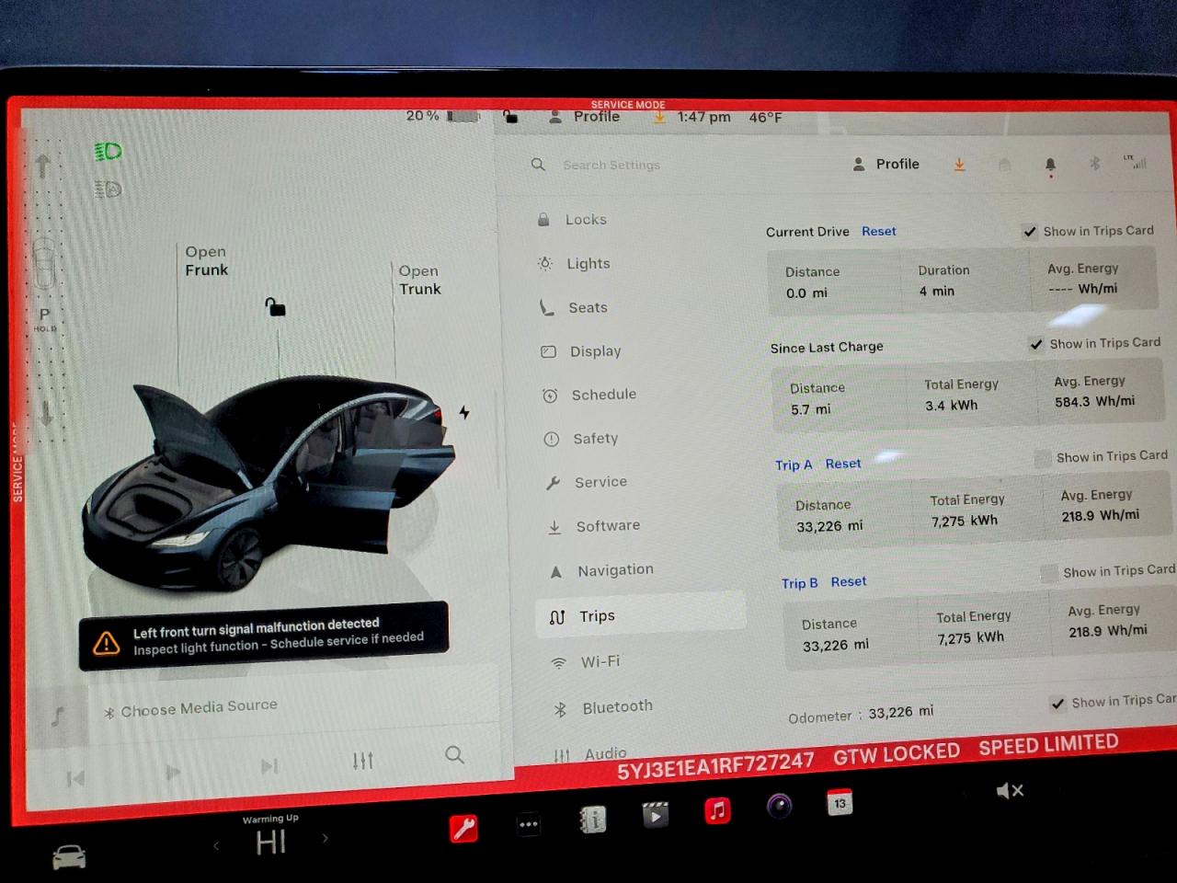
Task: Tap Open Trunk
Action: (419, 280)
